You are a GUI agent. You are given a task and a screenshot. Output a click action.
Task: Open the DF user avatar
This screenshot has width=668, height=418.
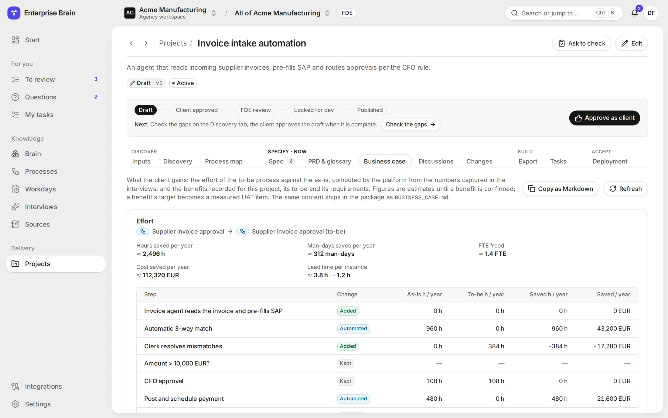[651, 13]
